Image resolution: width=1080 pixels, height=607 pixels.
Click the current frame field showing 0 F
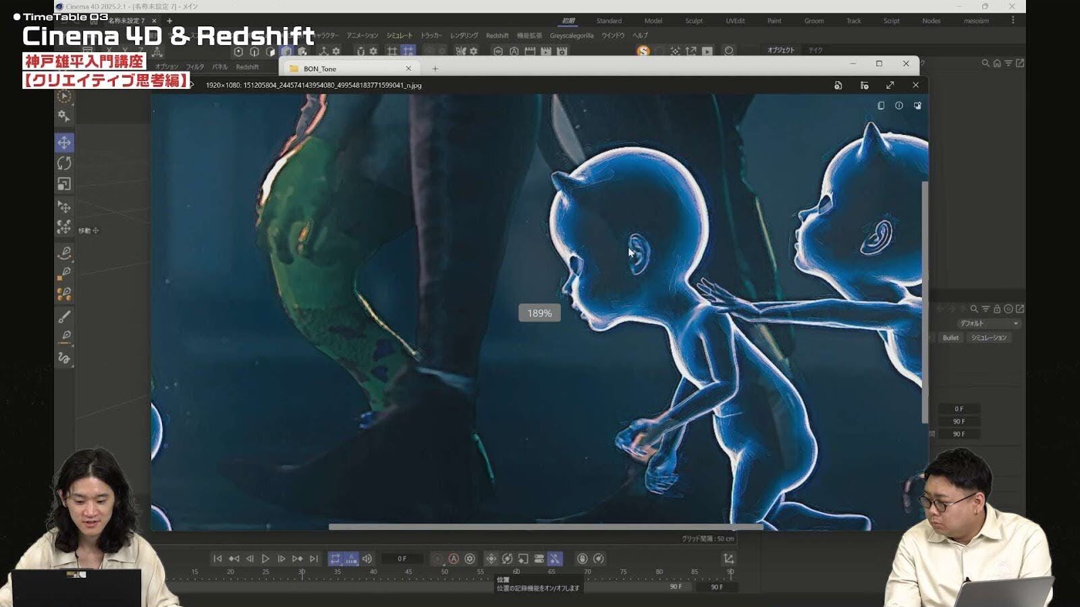pyautogui.click(x=402, y=558)
